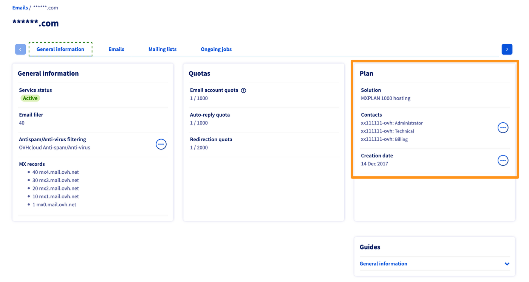529x282 pixels.
Task: Click the Email account quota help icon
Action: click(x=244, y=90)
